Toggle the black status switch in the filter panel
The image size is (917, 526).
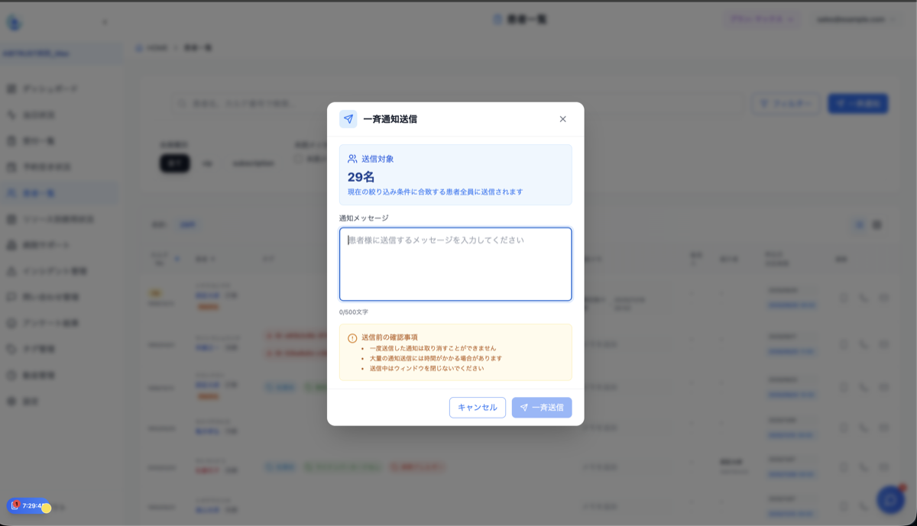point(174,163)
